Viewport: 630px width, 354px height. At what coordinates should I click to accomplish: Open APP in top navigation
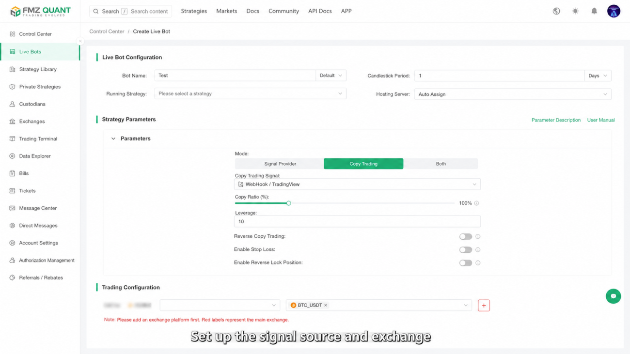pyautogui.click(x=346, y=11)
